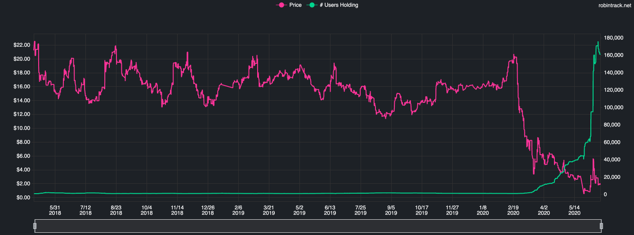Click the $14.00 price axis label
The image size is (634, 235).
(x=22, y=101)
